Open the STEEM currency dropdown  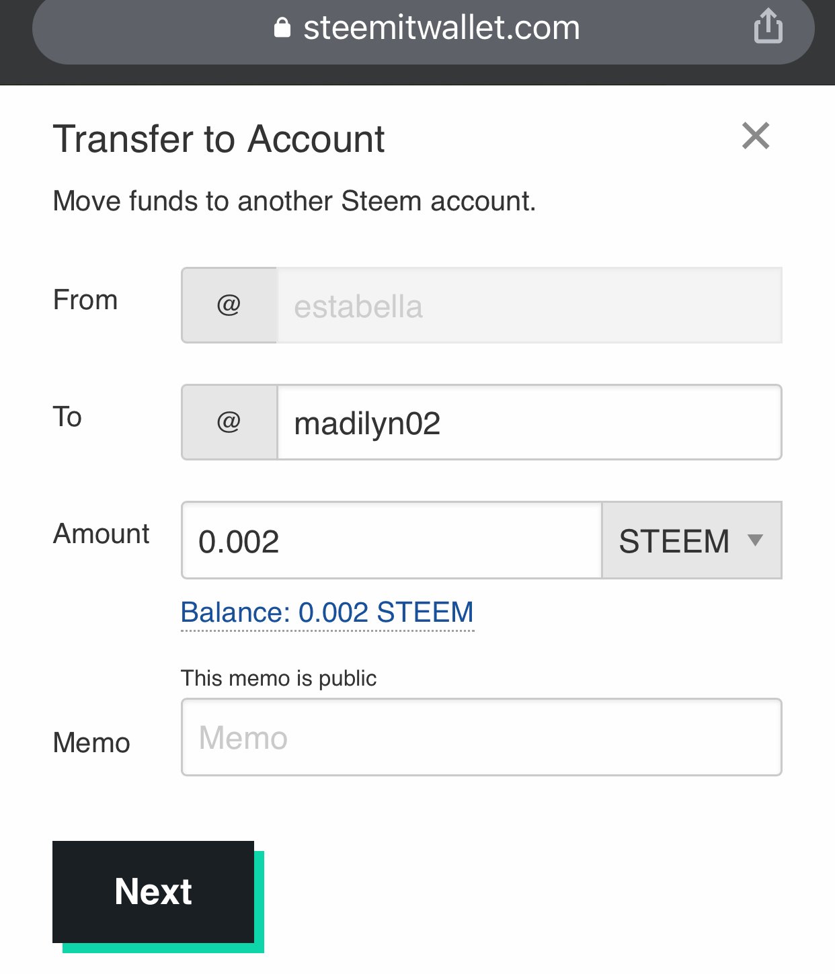coord(692,540)
